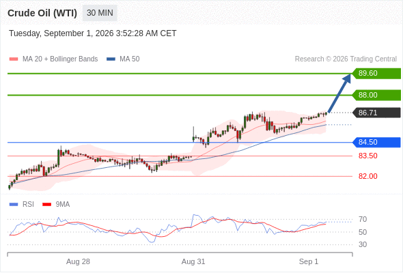Click the 83.50 red support label
Screen dimensions: 403x273
(367, 156)
